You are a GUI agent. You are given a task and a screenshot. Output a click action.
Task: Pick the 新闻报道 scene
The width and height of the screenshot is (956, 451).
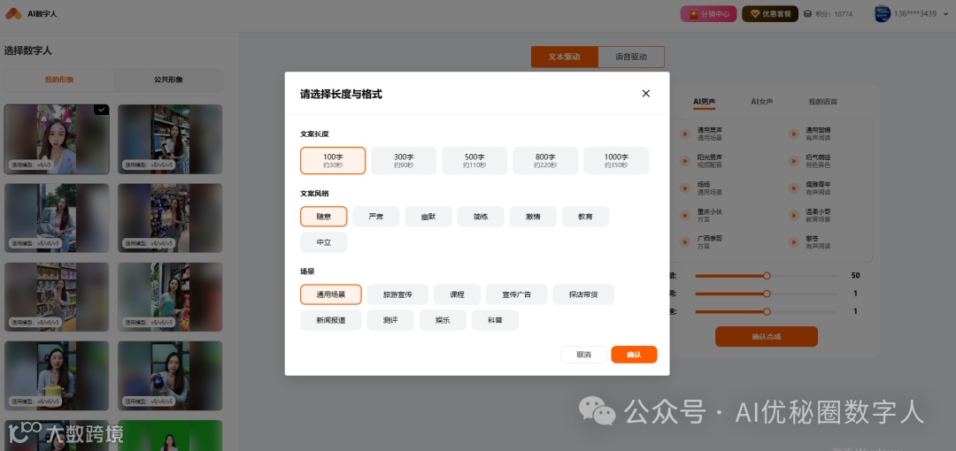pos(331,320)
